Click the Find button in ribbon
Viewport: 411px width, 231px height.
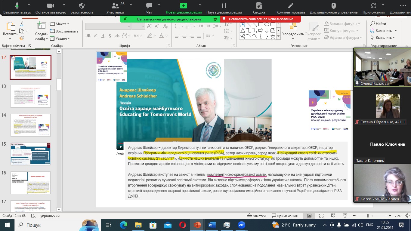pos(378,23)
